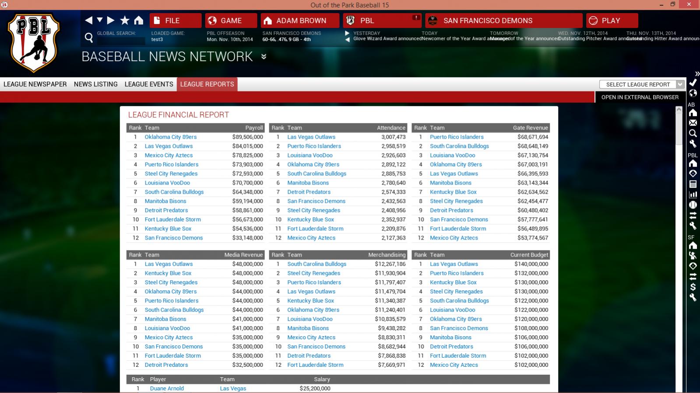Open the PBL section wrench icon
Viewport: 700px width, 393px height.
coord(693,226)
